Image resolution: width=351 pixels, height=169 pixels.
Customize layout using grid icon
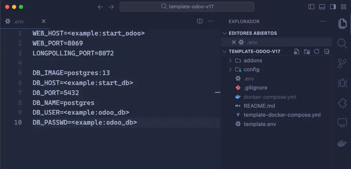pyautogui.click(x=343, y=7)
